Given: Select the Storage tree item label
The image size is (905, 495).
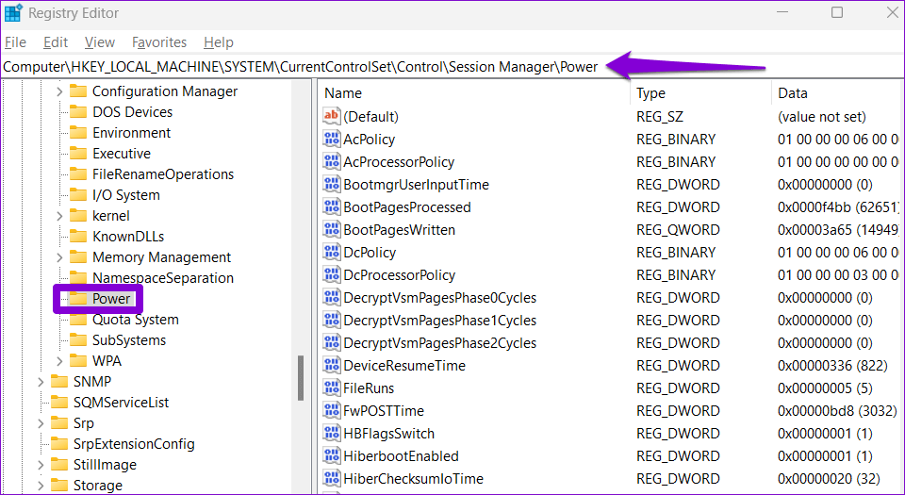Looking at the screenshot, I should [97, 486].
